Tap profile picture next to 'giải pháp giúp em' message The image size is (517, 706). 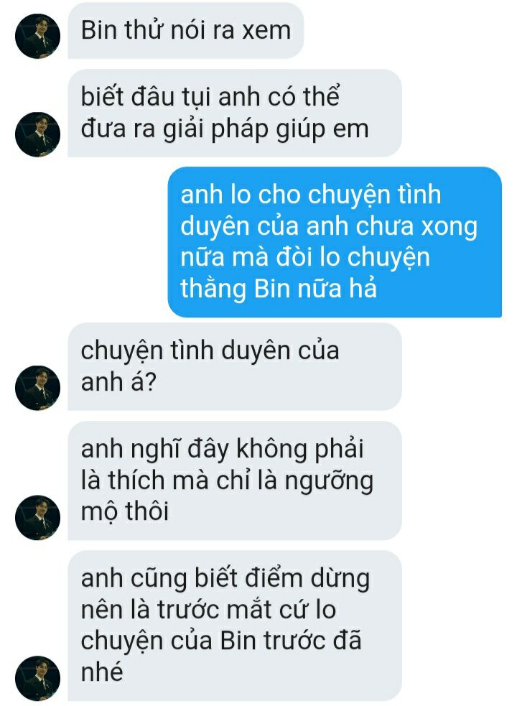pyautogui.click(x=37, y=134)
